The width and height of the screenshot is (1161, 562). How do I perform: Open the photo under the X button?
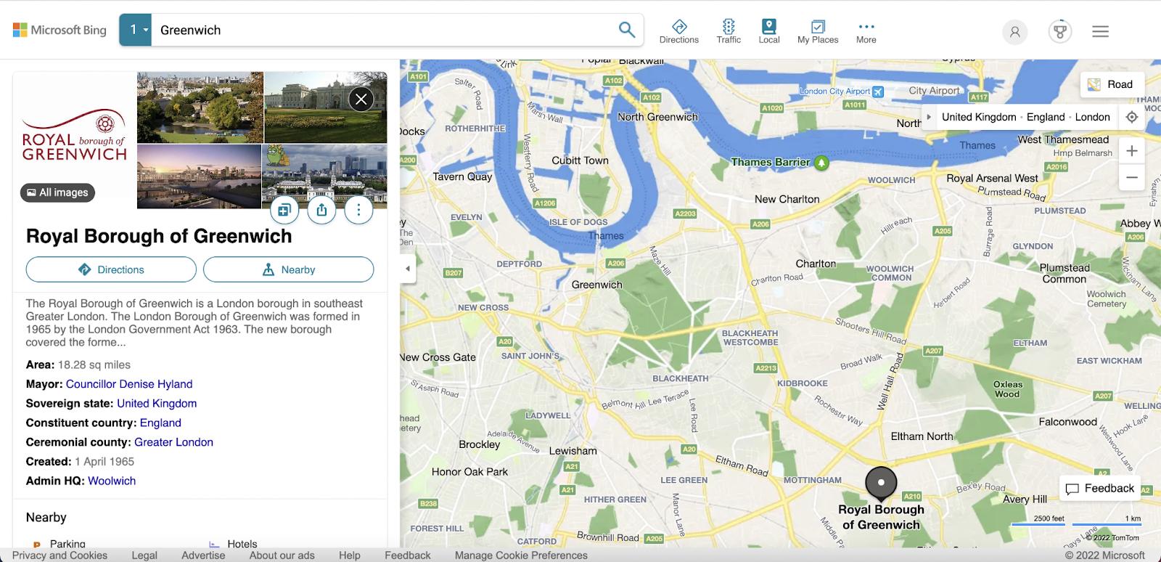(x=326, y=107)
